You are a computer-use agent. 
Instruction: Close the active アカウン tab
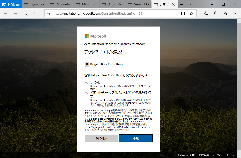point(173,4)
